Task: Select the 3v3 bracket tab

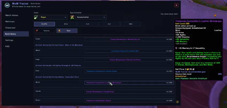Action: pos(88,24)
